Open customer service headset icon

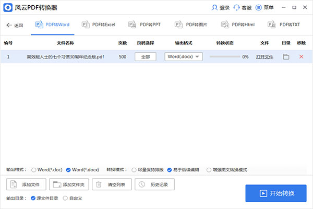tap(236, 8)
